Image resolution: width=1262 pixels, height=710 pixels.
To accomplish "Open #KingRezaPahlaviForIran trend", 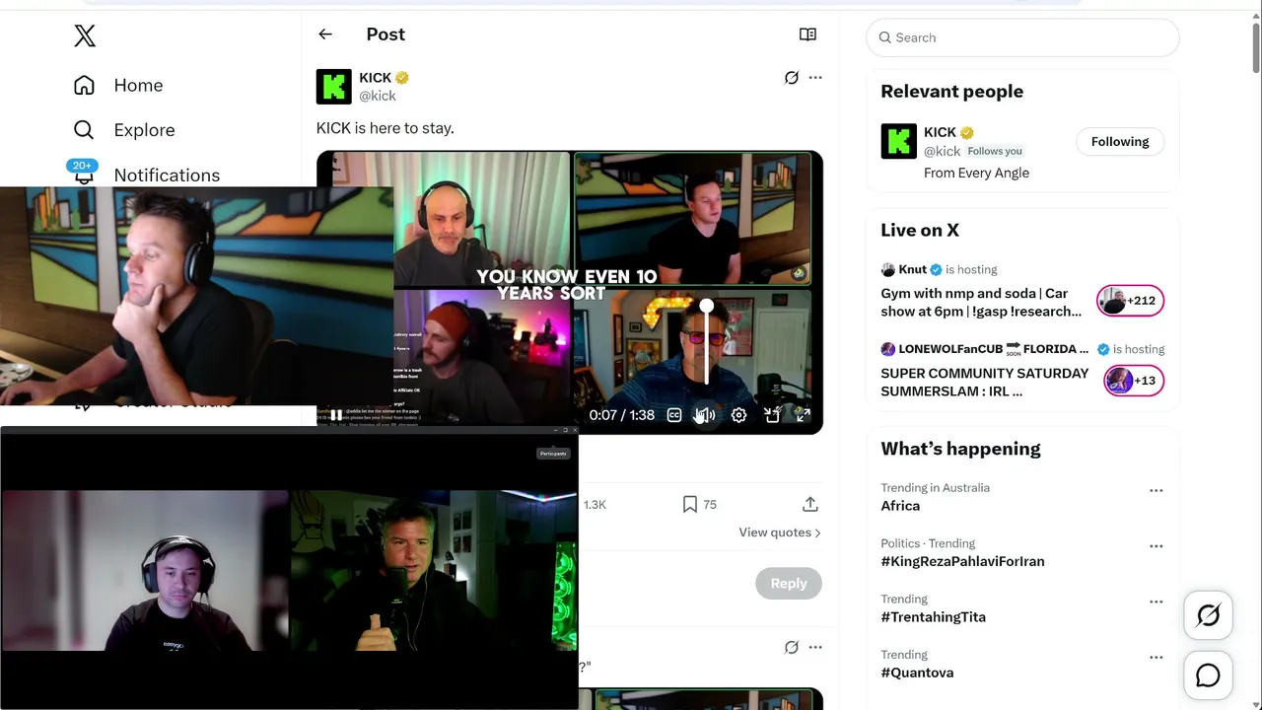I will [x=962, y=561].
